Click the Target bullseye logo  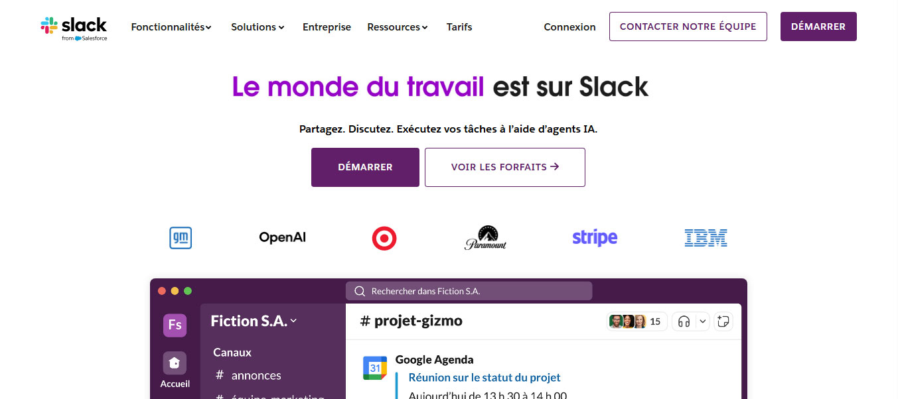click(x=384, y=237)
